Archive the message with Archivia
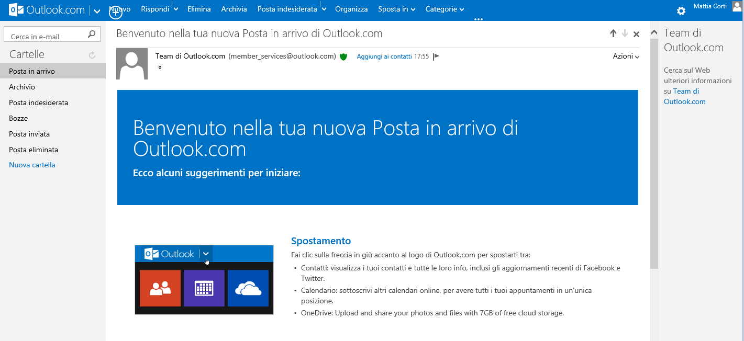Screen dimensions: 744x341 [234, 9]
